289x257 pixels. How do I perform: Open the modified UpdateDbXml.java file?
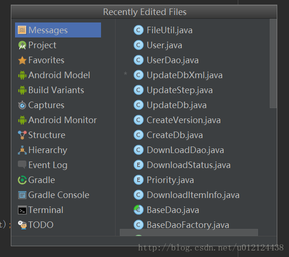coord(185,75)
